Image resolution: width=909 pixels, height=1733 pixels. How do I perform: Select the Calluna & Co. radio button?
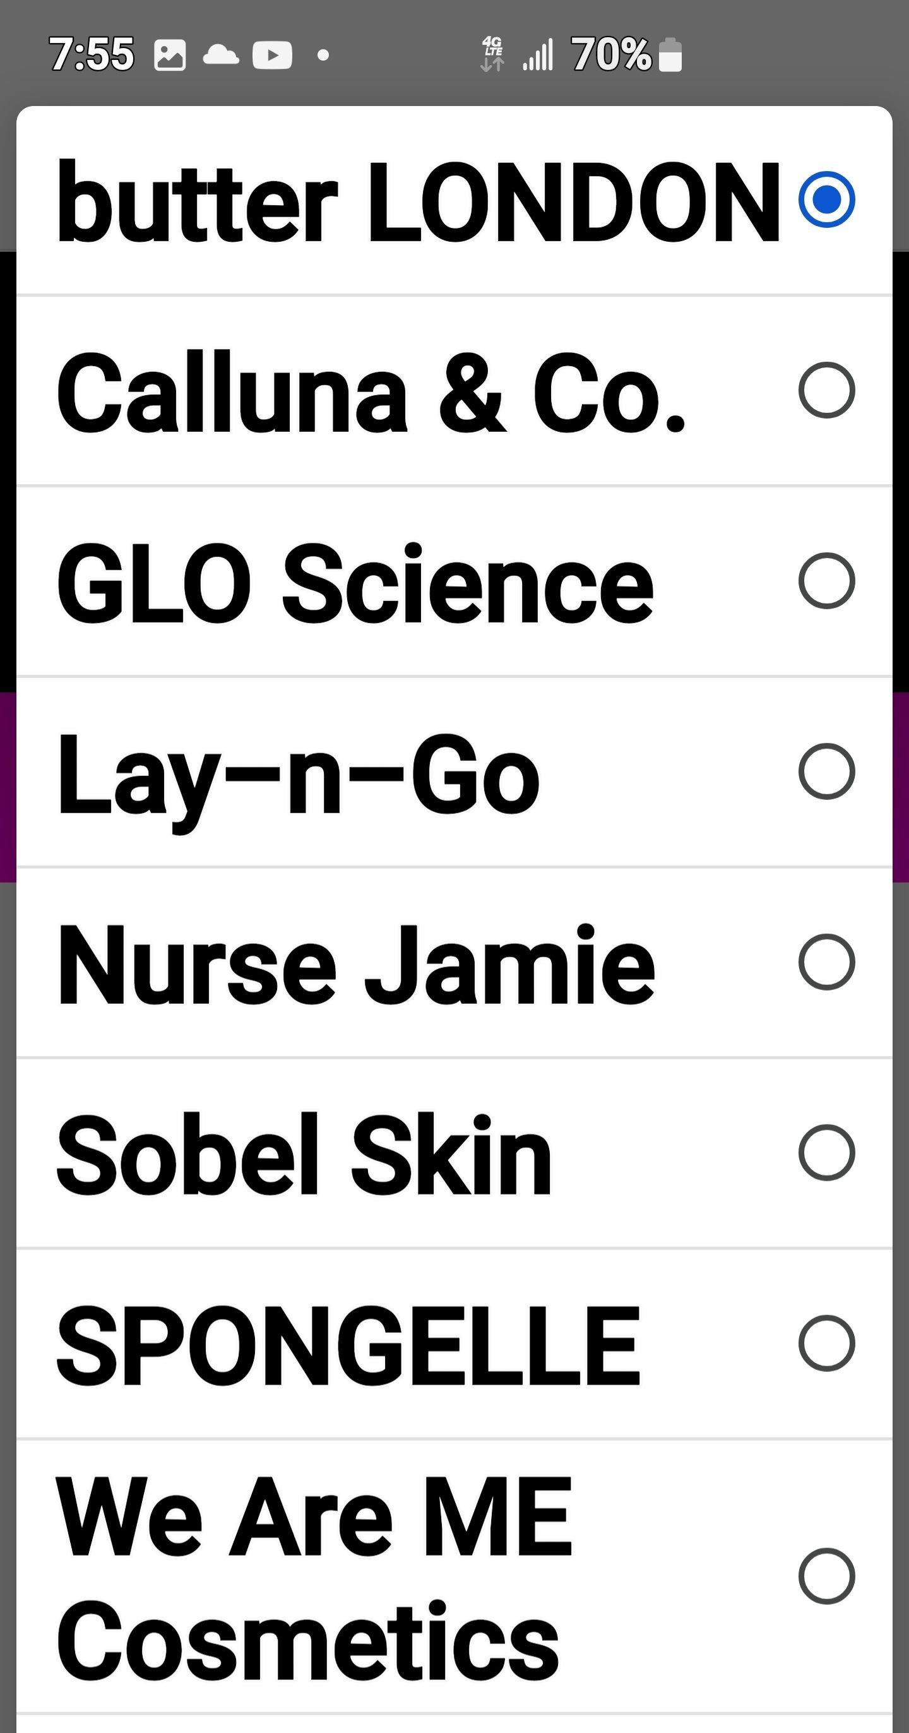[x=826, y=390]
